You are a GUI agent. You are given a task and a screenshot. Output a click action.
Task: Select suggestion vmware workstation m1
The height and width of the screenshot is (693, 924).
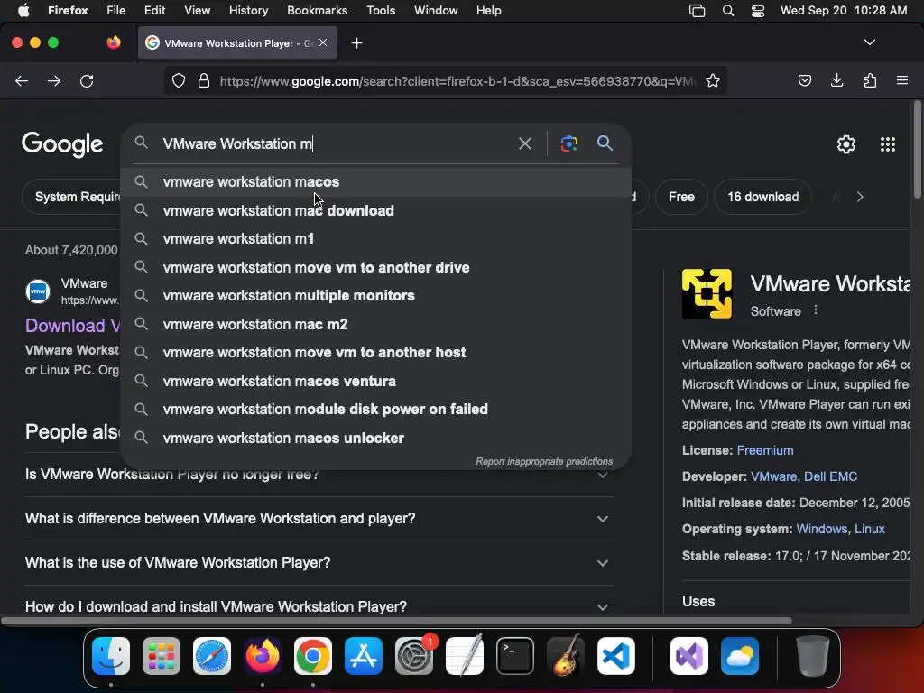point(376,238)
